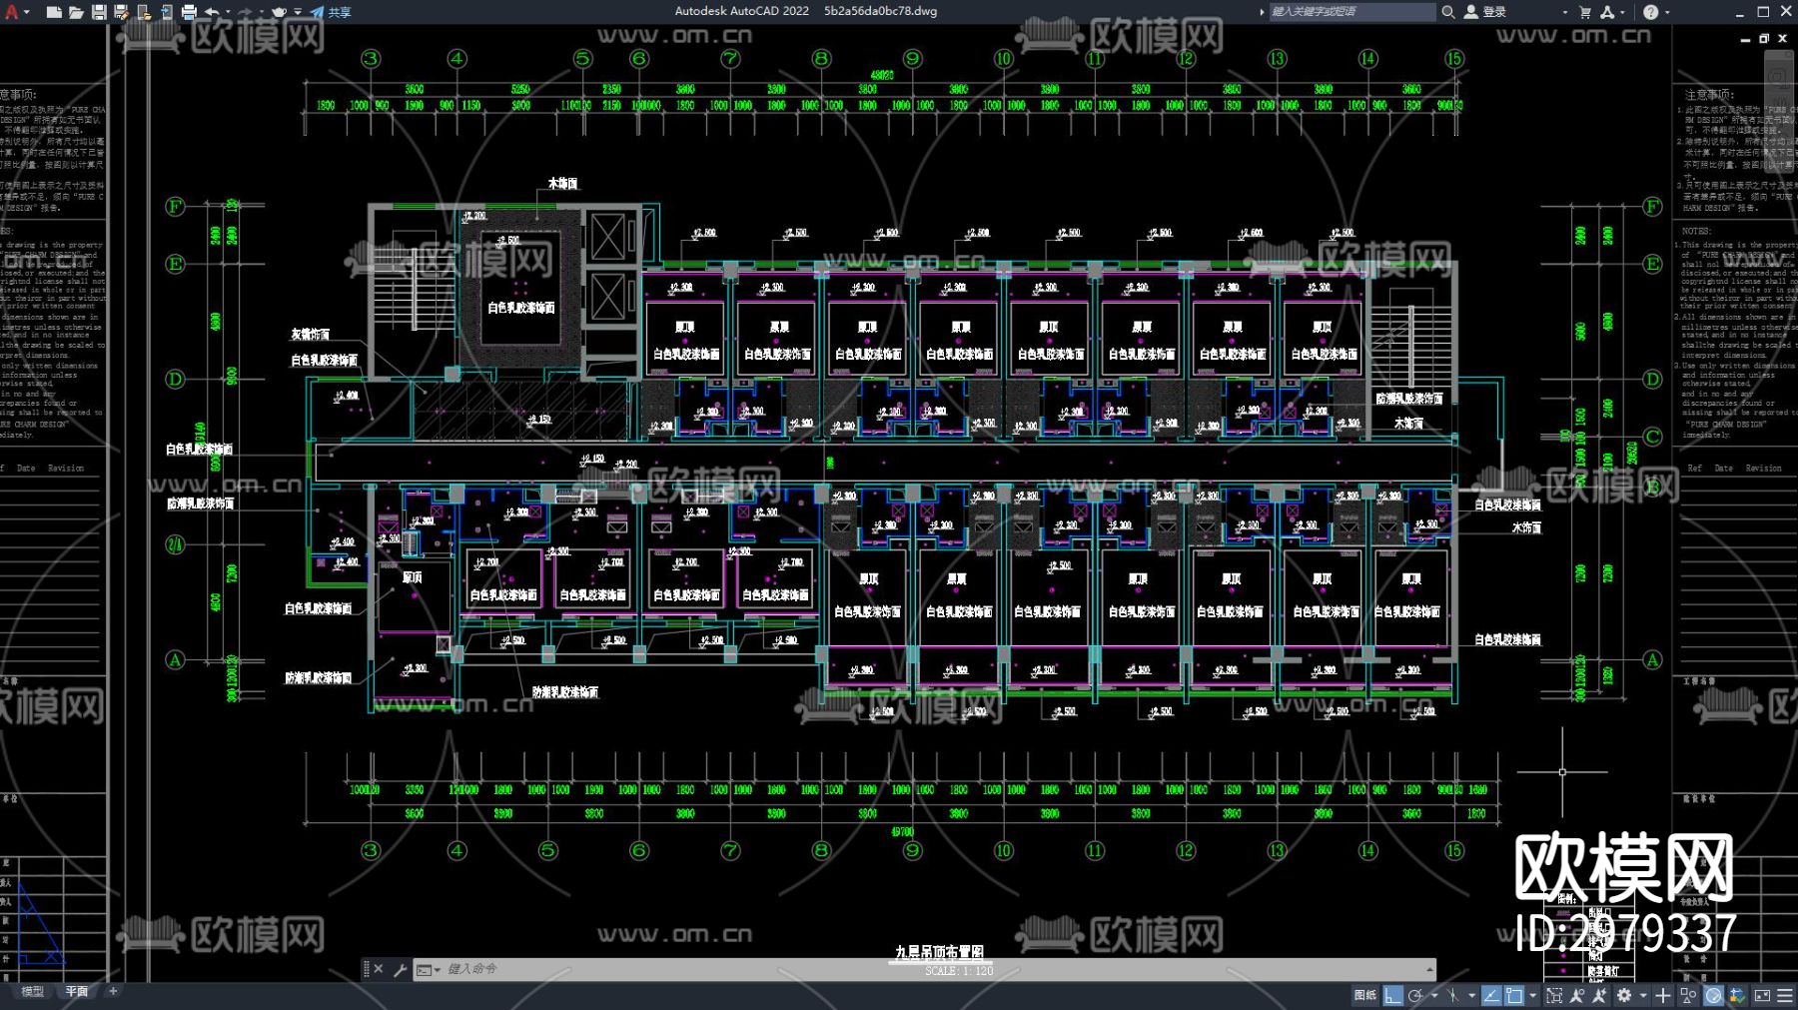Open the Autodesk cart icon
Viewport: 1798px width, 1010px height.
coord(1585,12)
